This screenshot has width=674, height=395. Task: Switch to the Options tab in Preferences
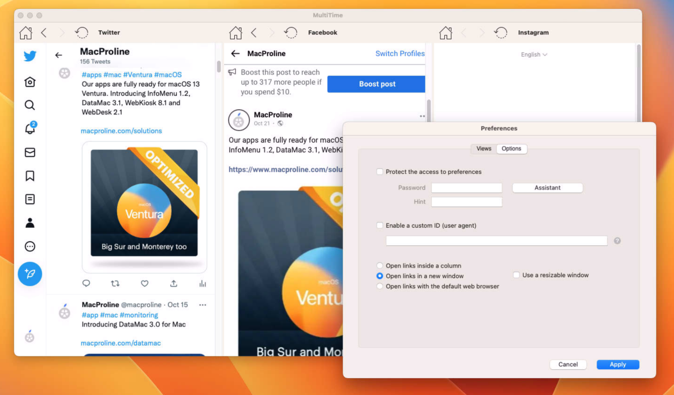(512, 149)
